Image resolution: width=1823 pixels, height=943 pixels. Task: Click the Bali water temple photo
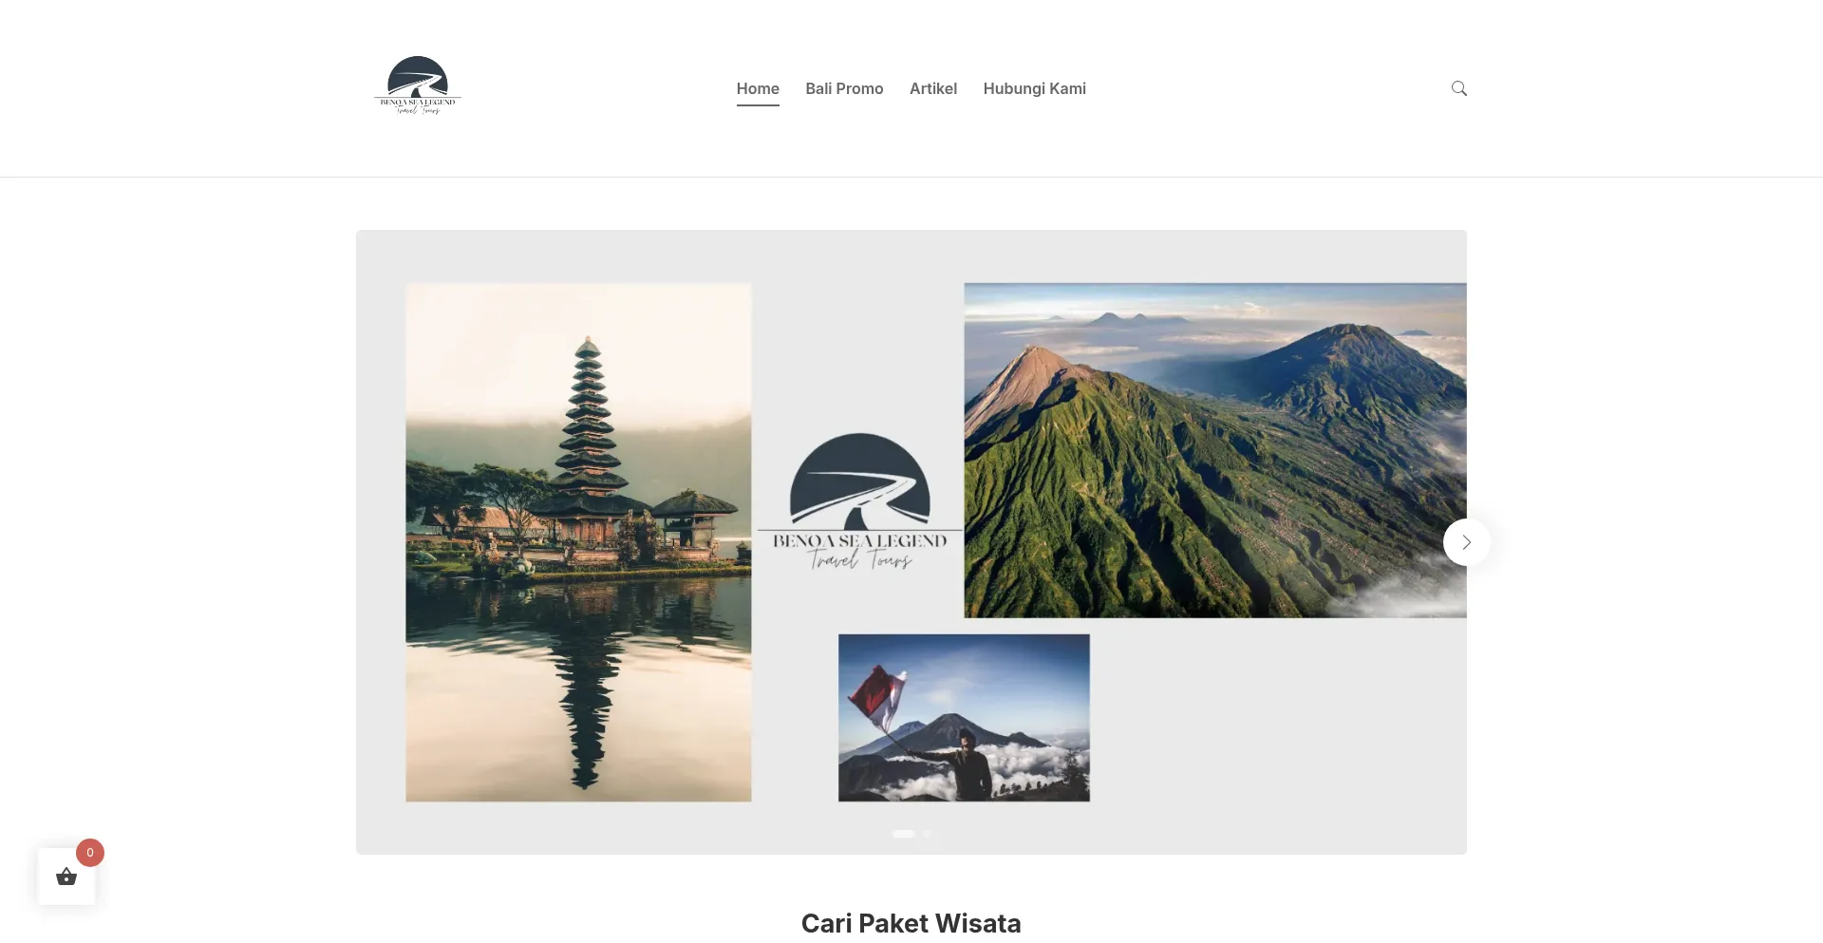tap(578, 542)
